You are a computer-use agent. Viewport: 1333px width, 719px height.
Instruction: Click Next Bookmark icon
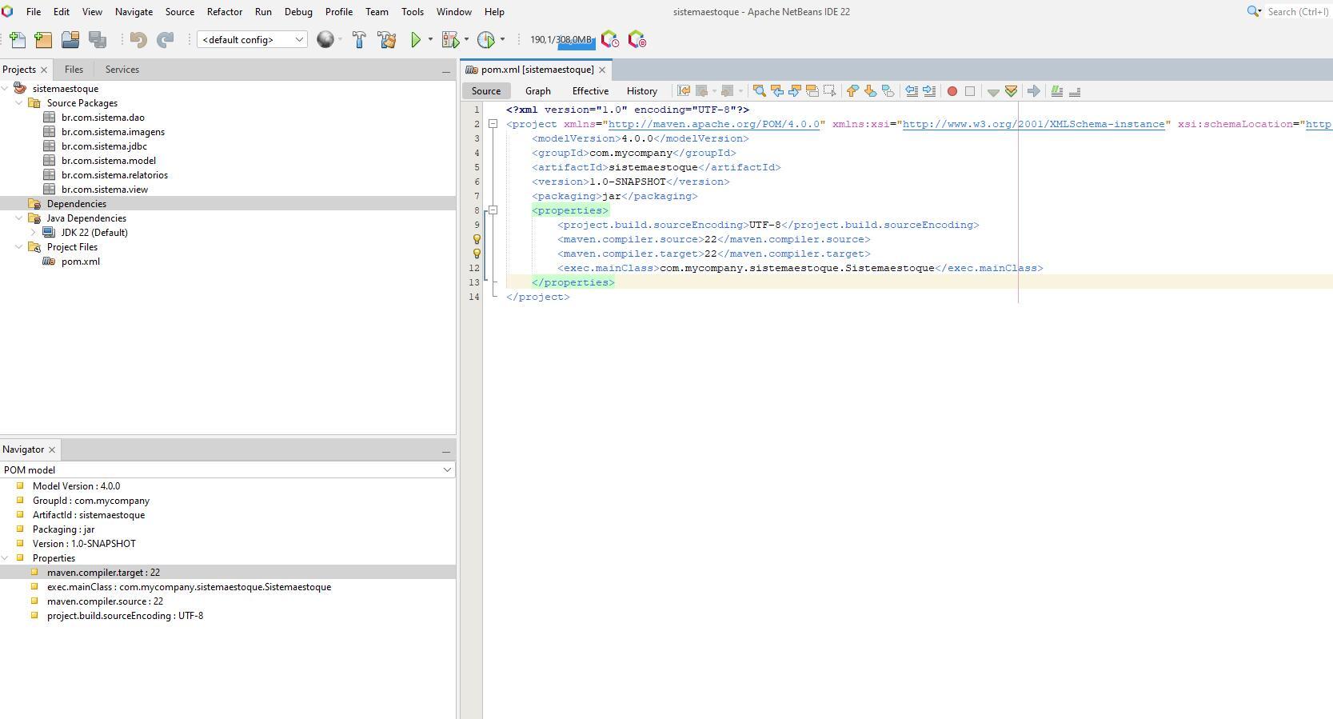click(870, 91)
